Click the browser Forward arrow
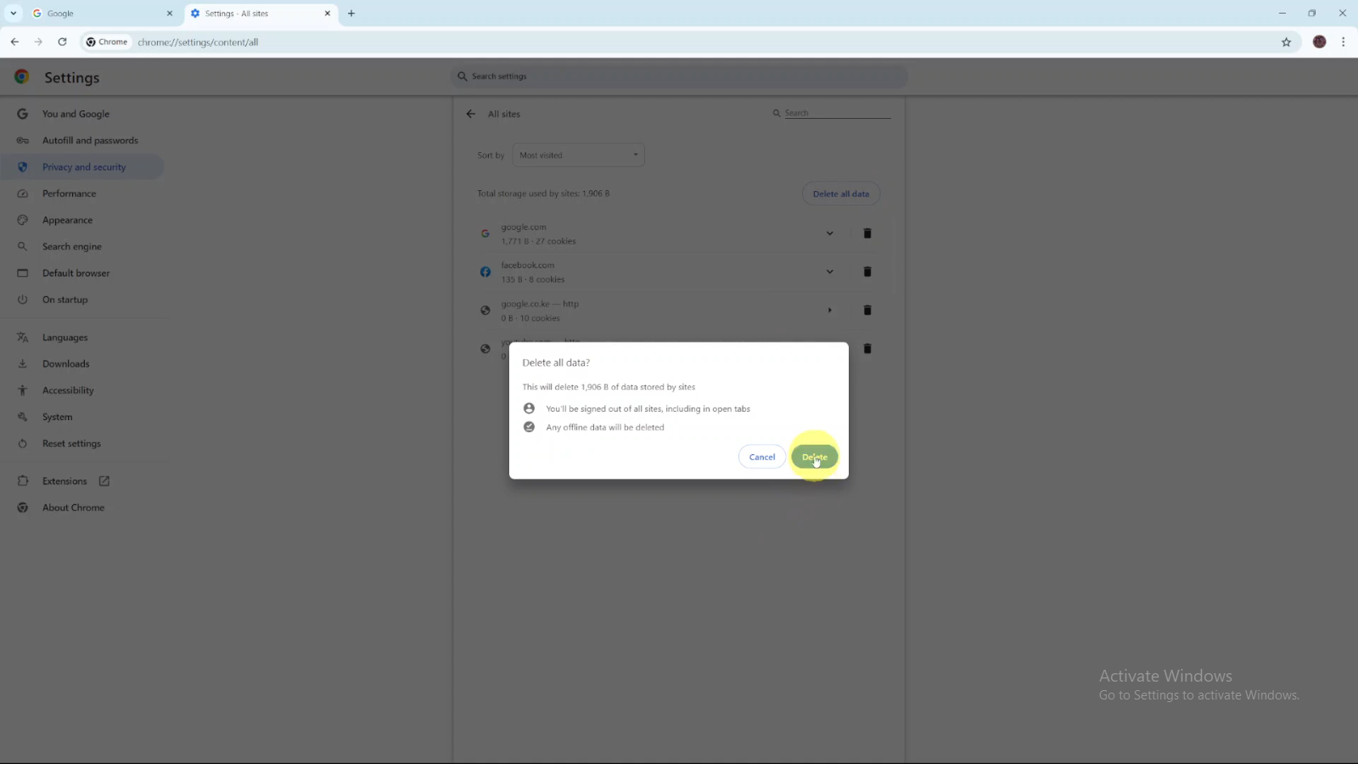Viewport: 1358px width, 764px height. pos(38,42)
